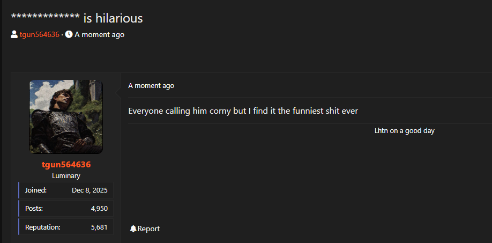Click the armored knight avatar image
492x243 pixels.
[x=66, y=116]
